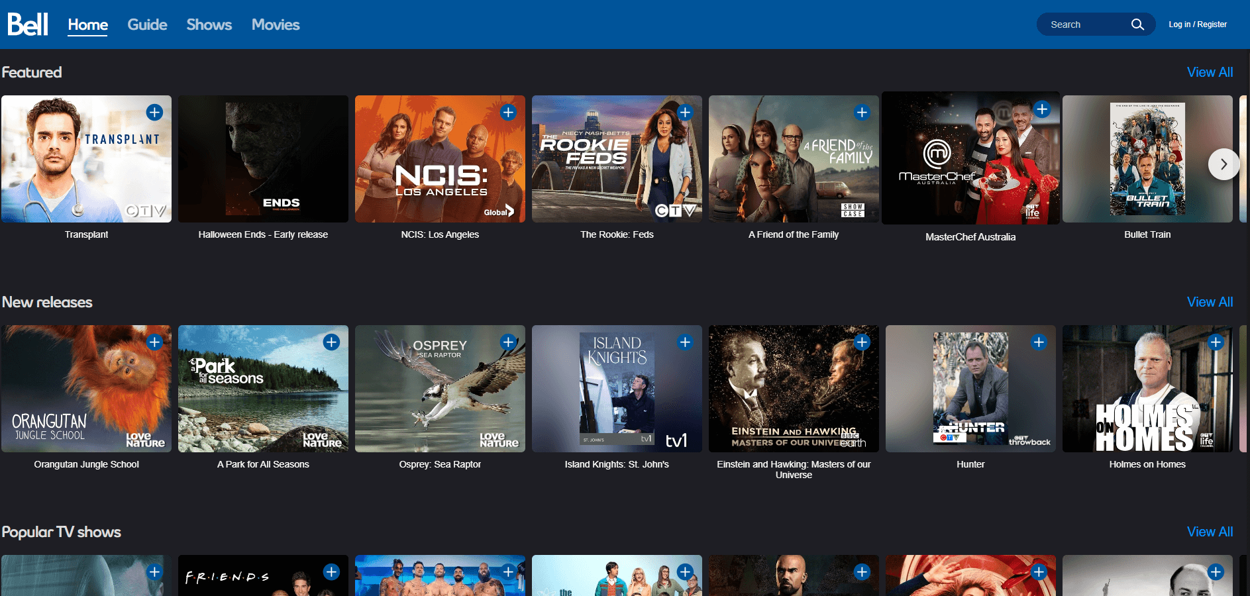Image resolution: width=1250 pixels, height=596 pixels.
Task: View All new releases
Action: coord(1210,302)
